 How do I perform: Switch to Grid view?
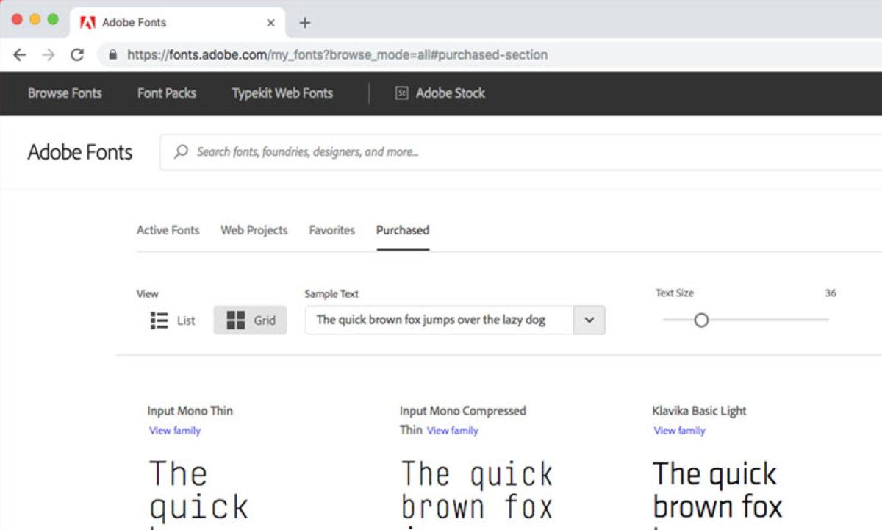click(251, 320)
